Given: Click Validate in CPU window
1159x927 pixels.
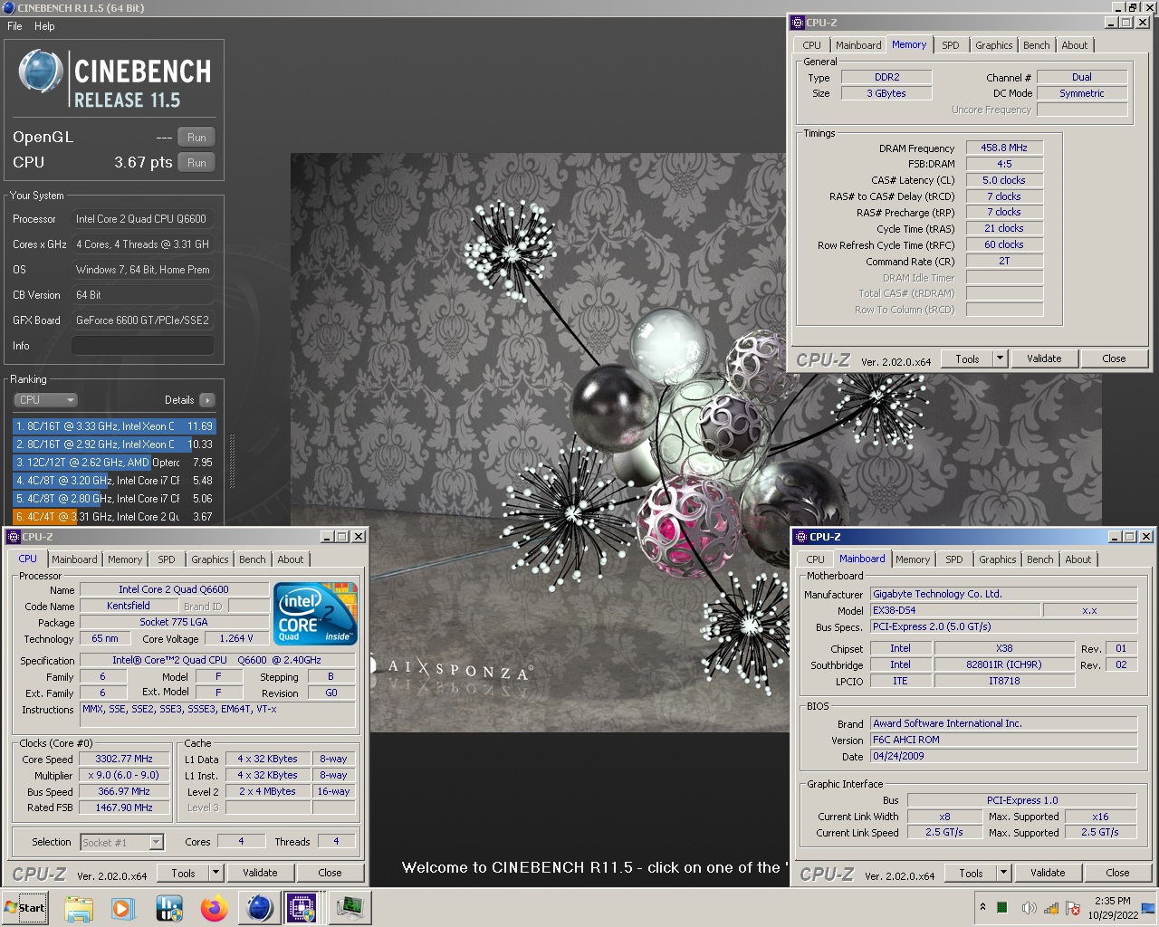Looking at the screenshot, I should 260,873.
